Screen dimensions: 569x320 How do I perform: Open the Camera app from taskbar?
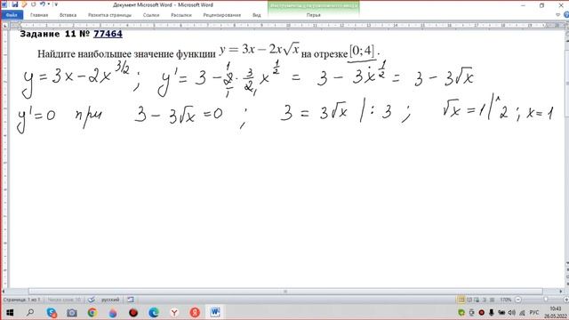(x=72, y=312)
